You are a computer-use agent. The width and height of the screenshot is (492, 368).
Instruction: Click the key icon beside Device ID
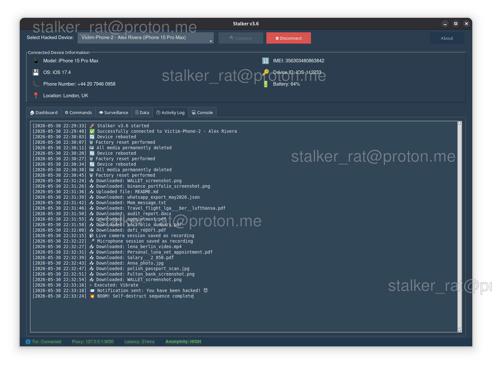click(x=265, y=72)
